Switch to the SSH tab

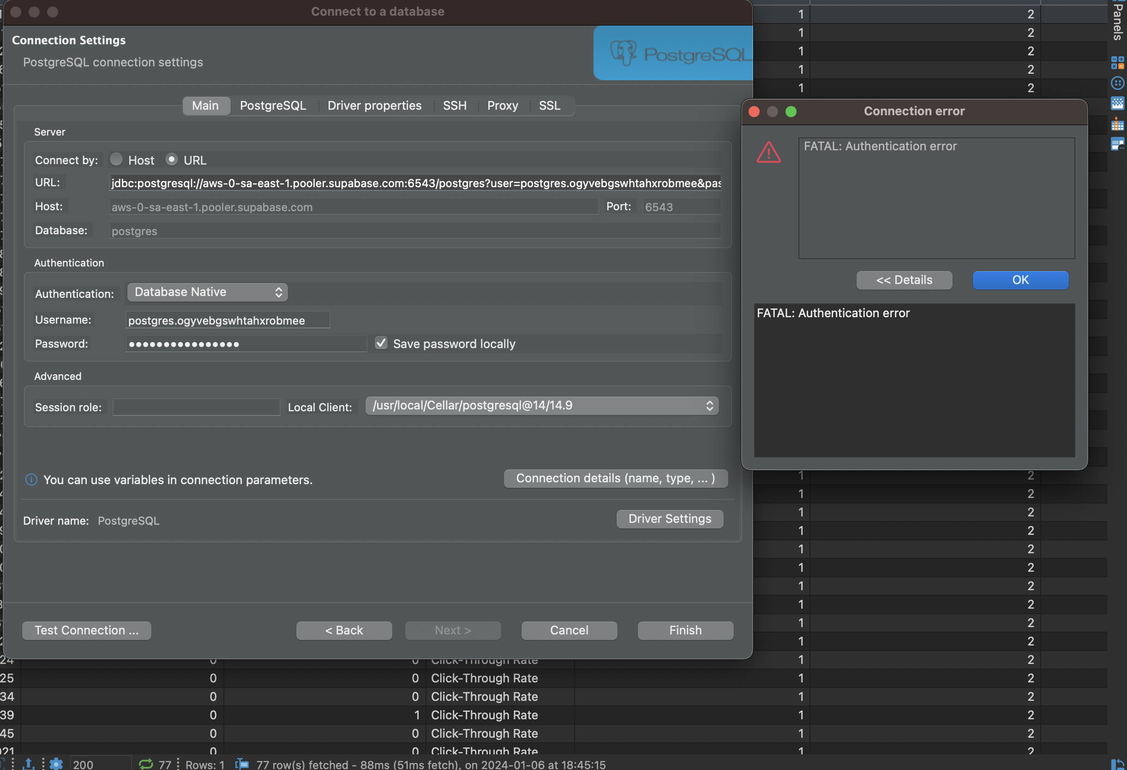[x=455, y=106]
